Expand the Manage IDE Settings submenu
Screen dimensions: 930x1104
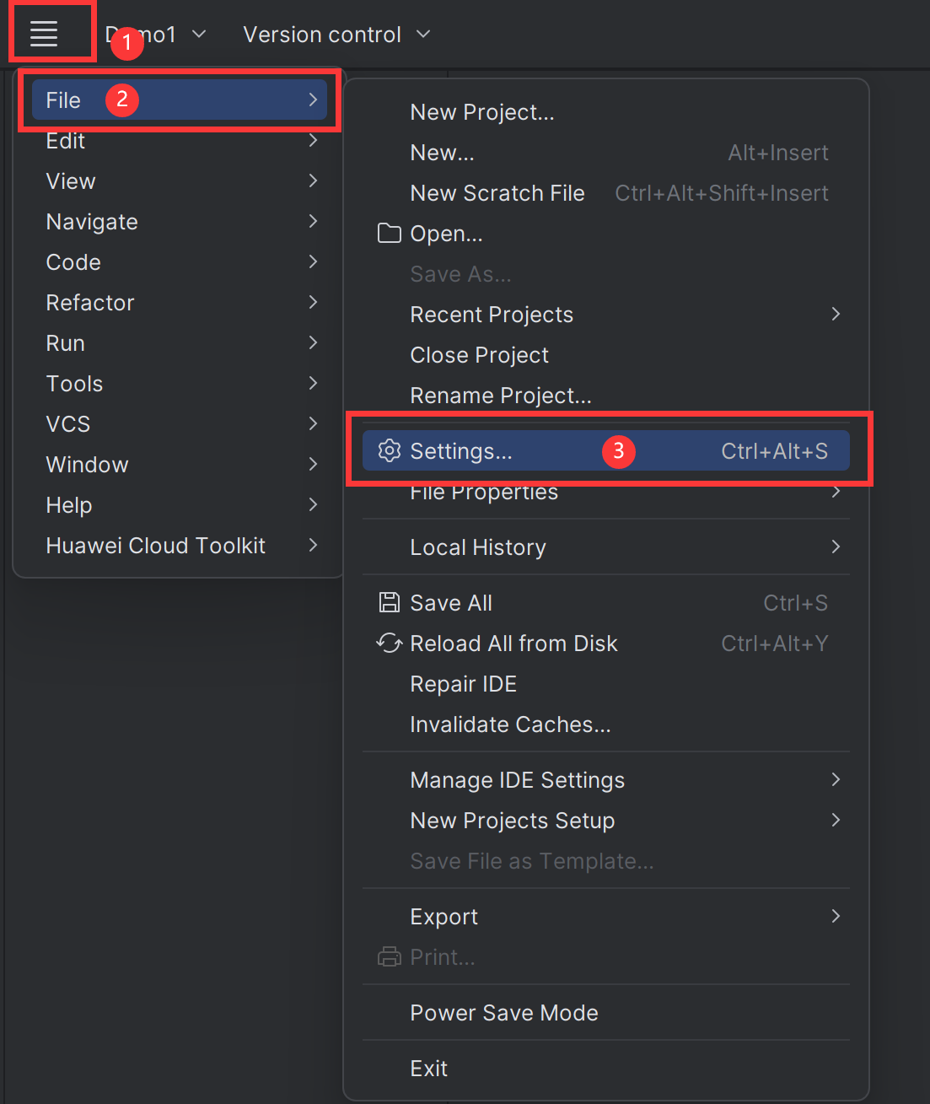pos(517,779)
